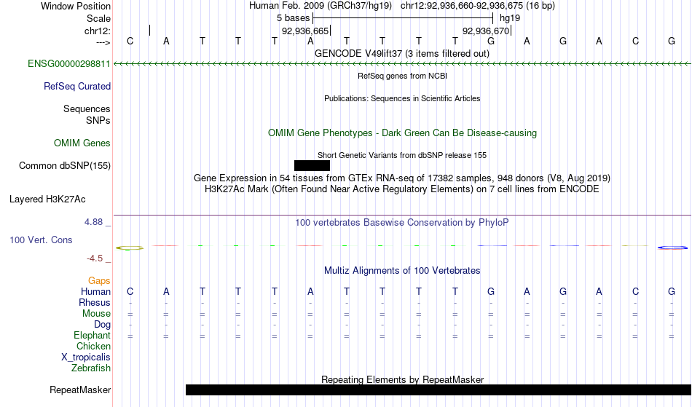Open the OMIM Genes track label
The image size is (692, 407).
coord(82,143)
